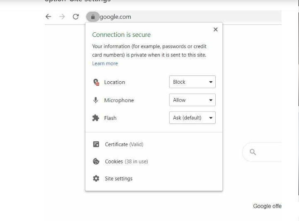This screenshot has width=299, height=221.
Task: Click the Cookies icon
Action: [x=96, y=162]
